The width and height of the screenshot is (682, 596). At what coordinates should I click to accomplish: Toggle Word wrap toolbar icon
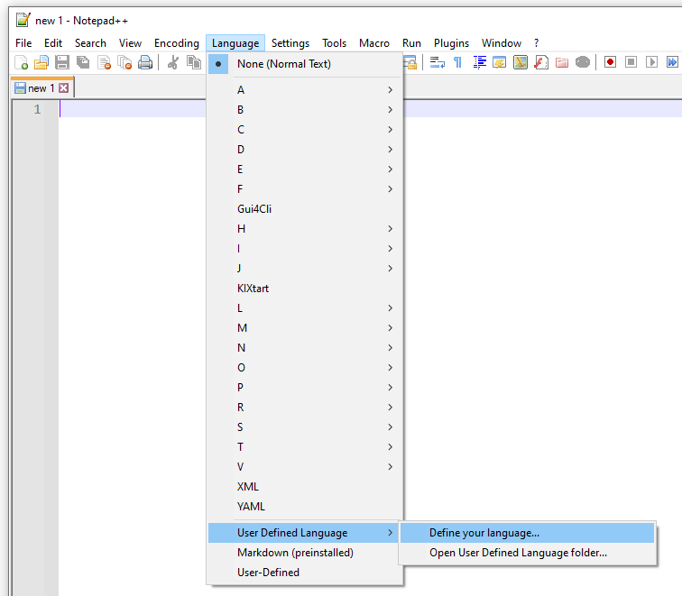pos(438,62)
